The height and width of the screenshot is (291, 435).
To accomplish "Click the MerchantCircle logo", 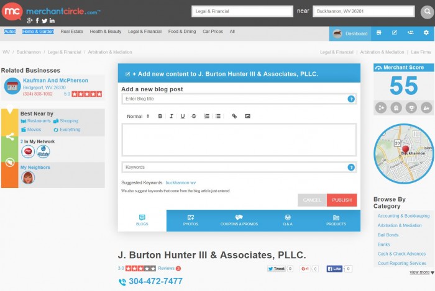I will [x=51, y=11].
